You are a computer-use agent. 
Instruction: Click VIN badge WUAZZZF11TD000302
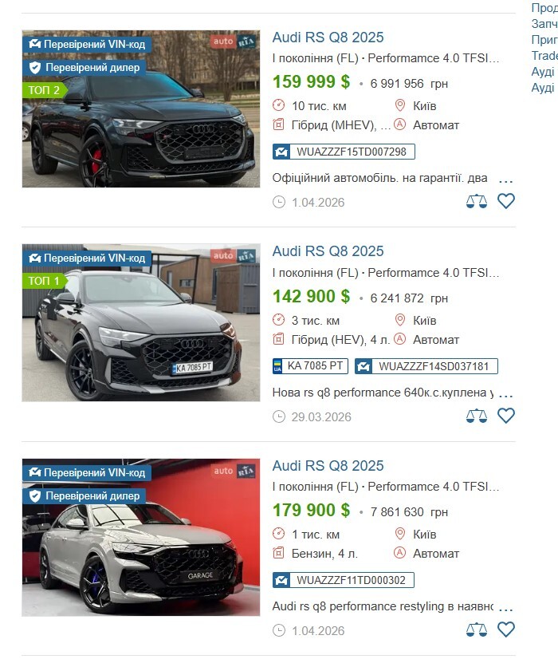[x=344, y=580]
